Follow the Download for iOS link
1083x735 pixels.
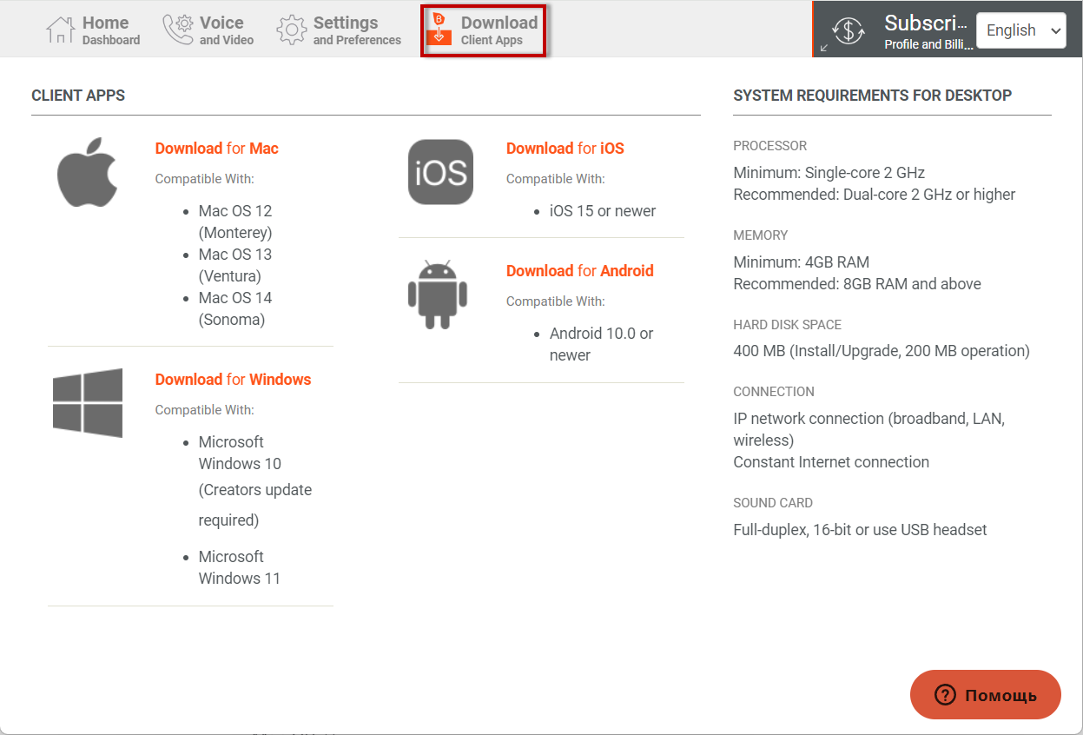click(565, 149)
